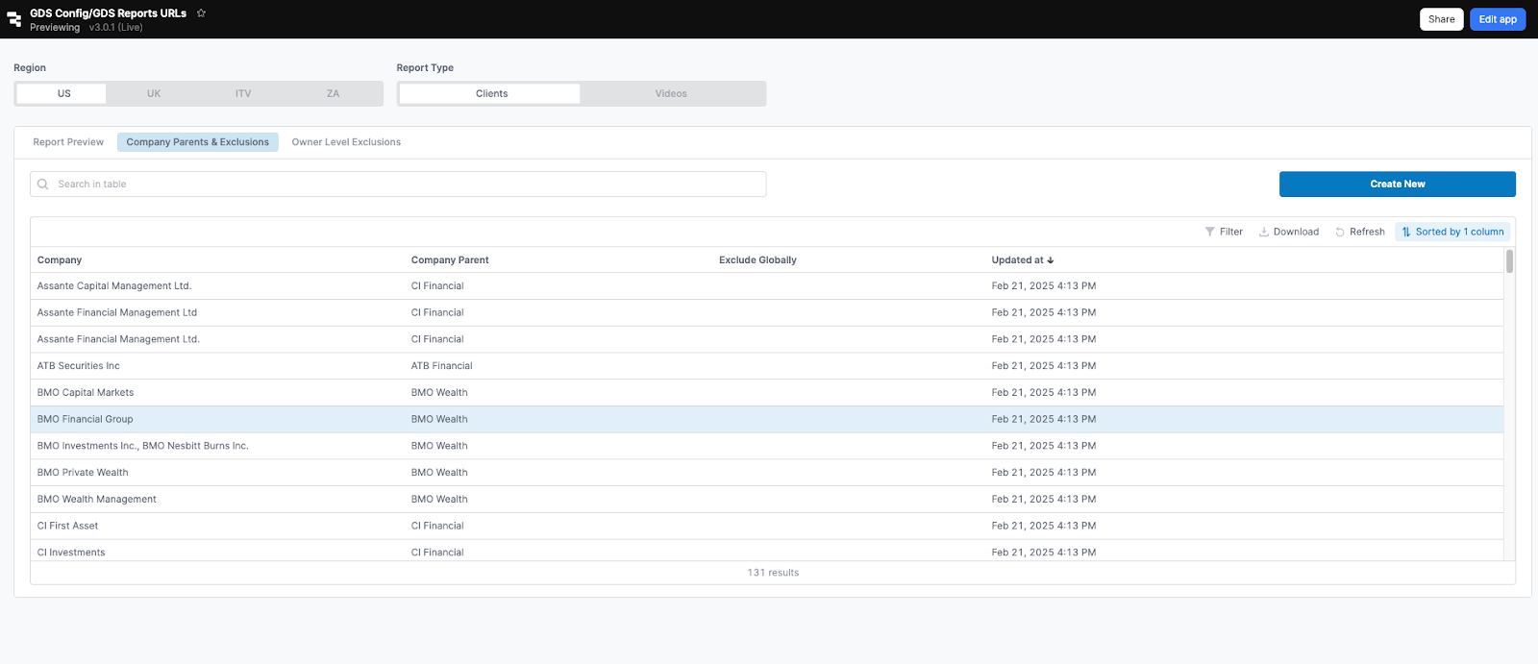This screenshot has height=664, width=1538.
Task: Click the 131 results count
Action: click(773, 573)
